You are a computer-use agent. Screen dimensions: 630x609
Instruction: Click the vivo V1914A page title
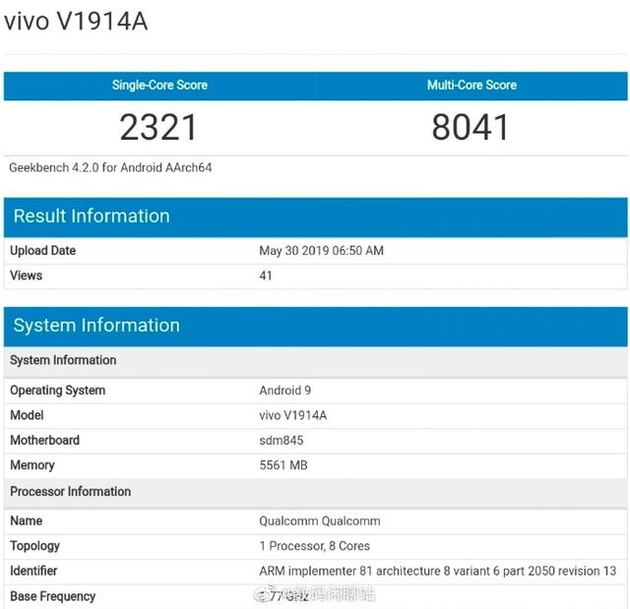76,22
